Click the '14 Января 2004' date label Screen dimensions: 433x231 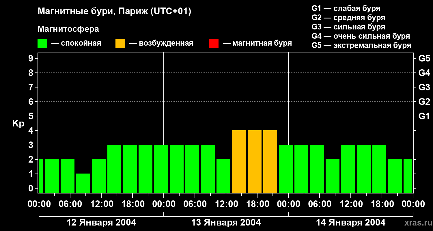pos(351,223)
